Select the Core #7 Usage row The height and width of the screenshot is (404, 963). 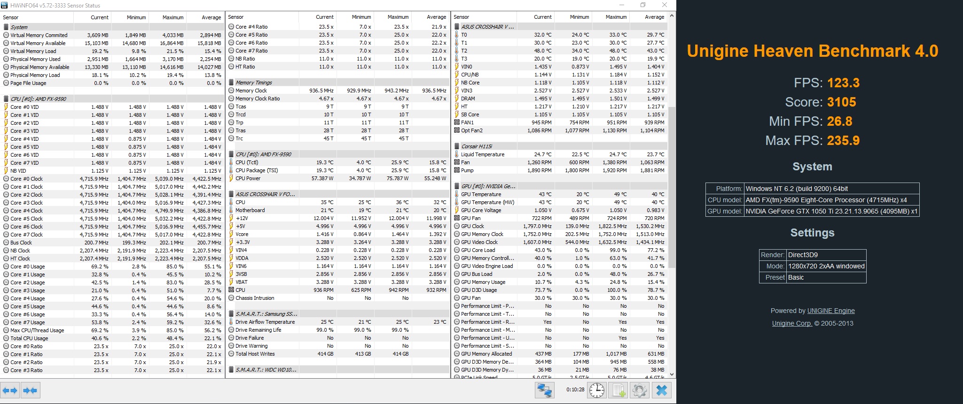[x=112, y=322]
